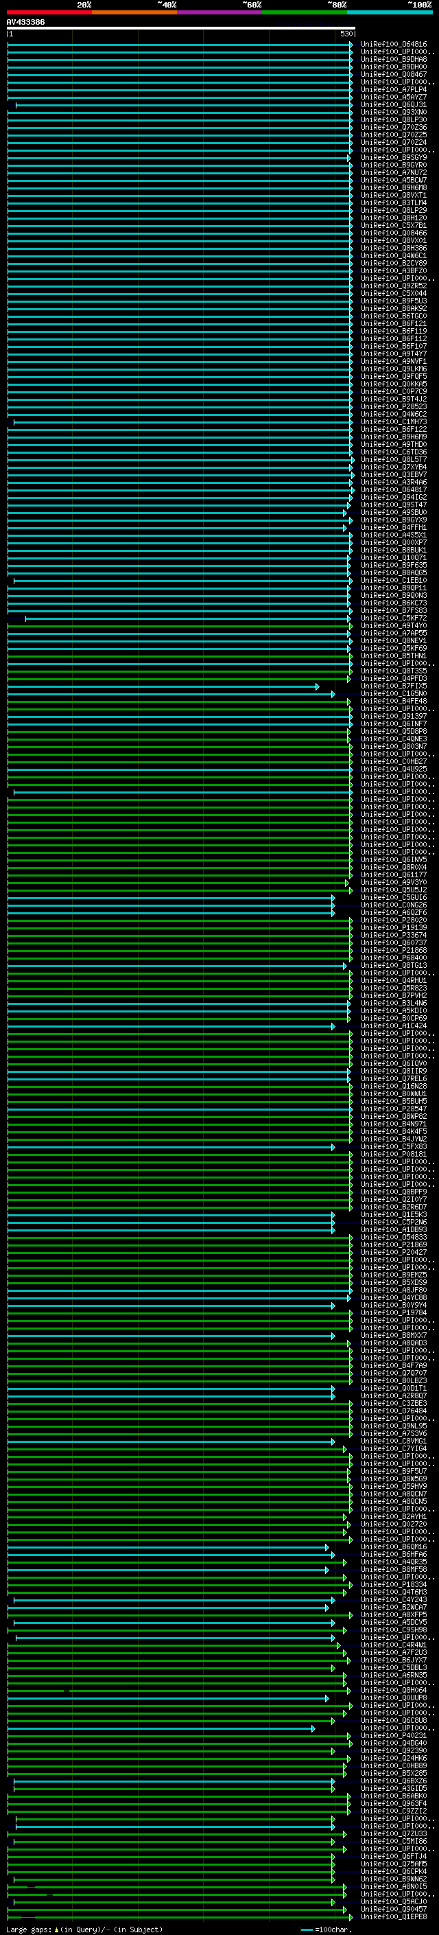
Task: Select label UniRef100_B6F121
Action: [x=394, y=324]
